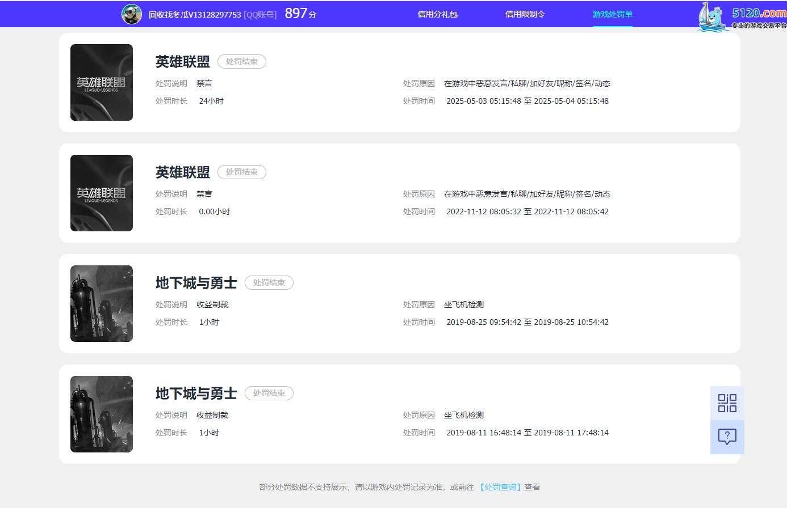Switch to 信用限制令 tab
Image resolution: width=787 pixels, height=508 pixels.
point(525,14)
